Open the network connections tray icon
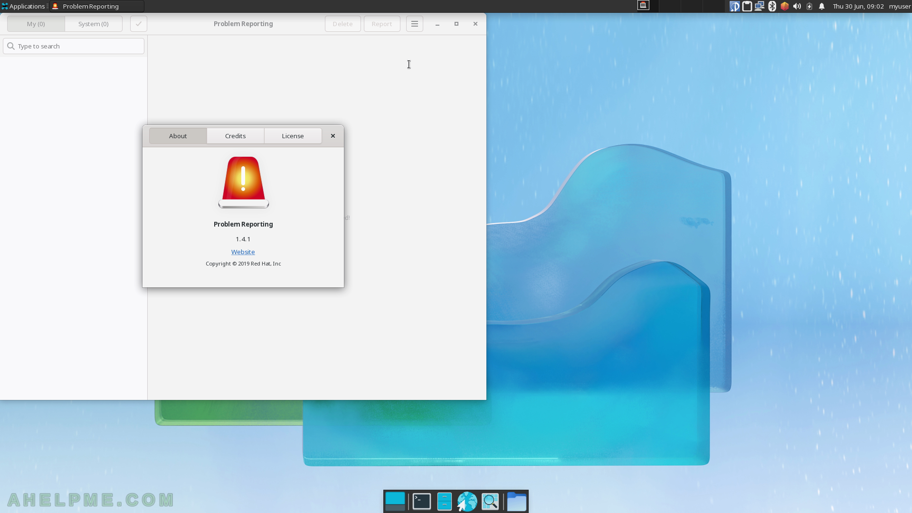 (x=760, y=6)
